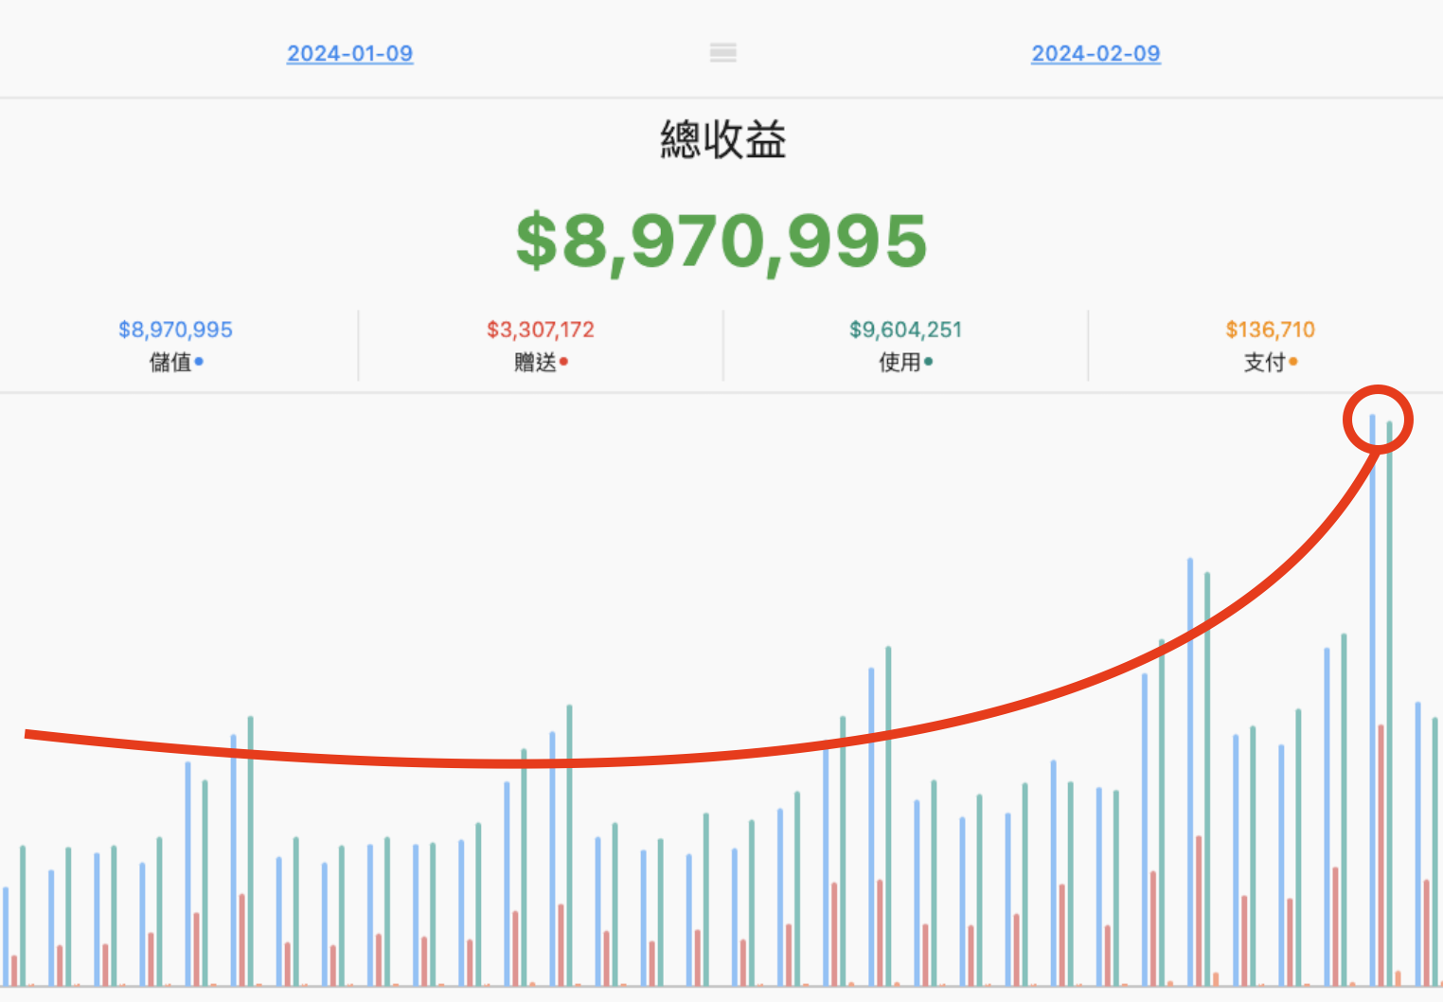Click the tallest green bar in the chart
Image resolution: width=1443 pixels, height=1002 pixels.
(x=1389, y=704)
